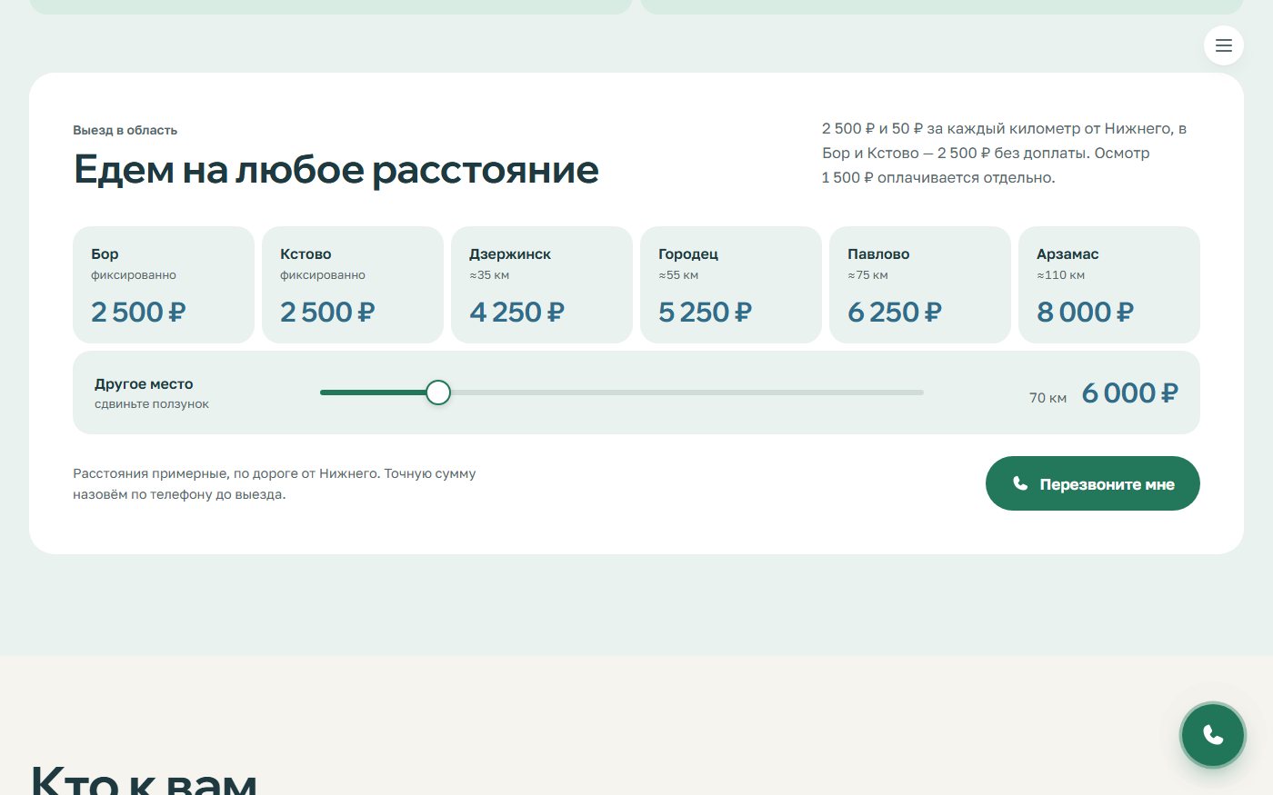Click "фиксированно" under Бор
Image resolution: width=1273 pixels, height=795 pixels.
[x=134, y=275]
